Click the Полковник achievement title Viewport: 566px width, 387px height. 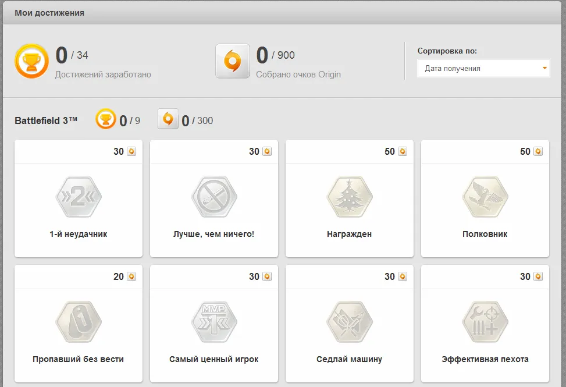(x=485, y=234)
